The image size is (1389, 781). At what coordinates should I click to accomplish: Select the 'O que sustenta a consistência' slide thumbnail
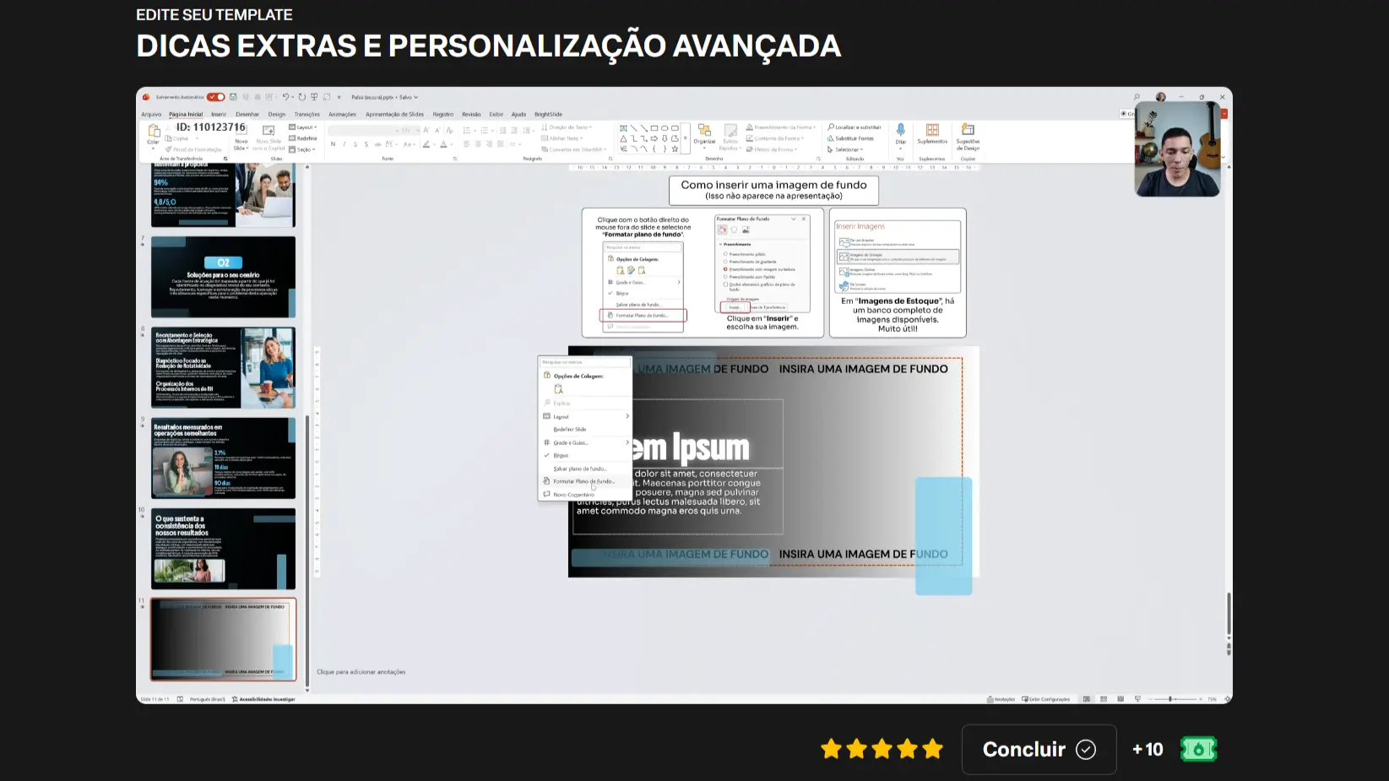(224, 549)
